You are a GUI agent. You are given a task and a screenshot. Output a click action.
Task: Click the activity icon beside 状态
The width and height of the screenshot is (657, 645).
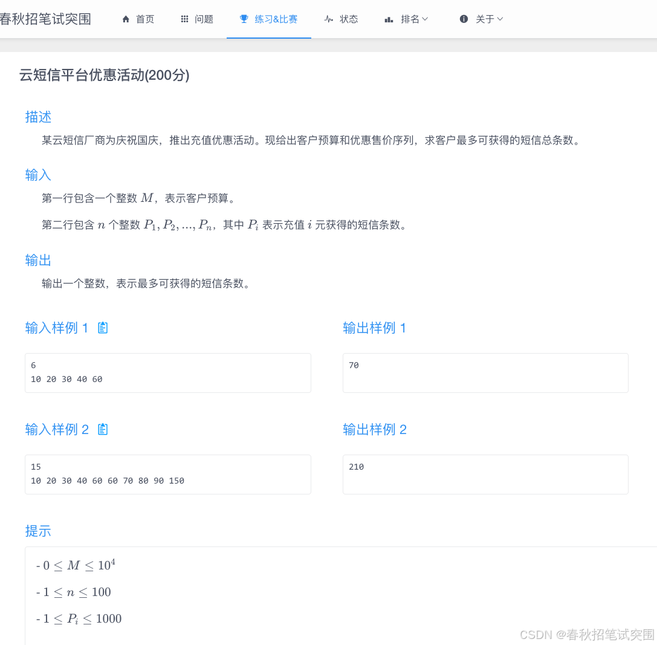[x=328, y=19]
